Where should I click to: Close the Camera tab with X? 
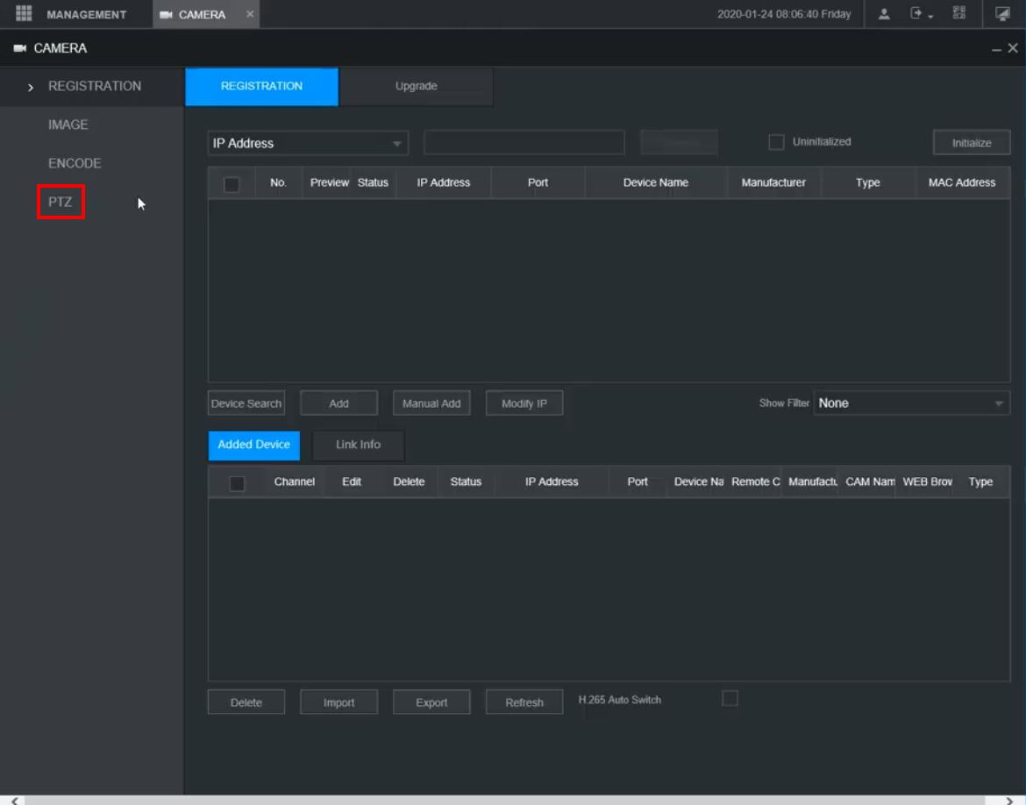tap(249, 14)
